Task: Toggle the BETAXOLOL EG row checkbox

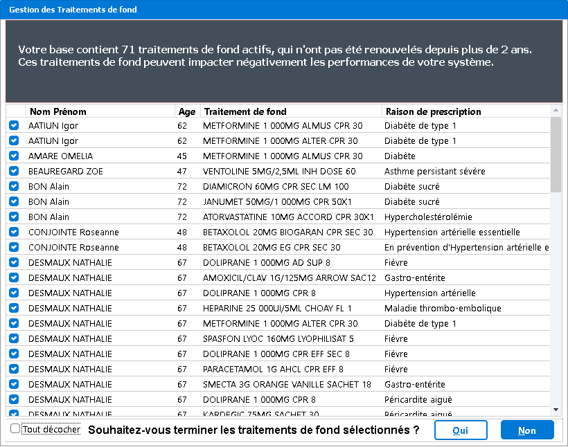Action: (x=14, y=247)
